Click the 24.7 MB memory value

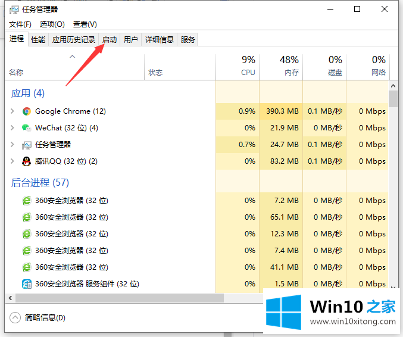[x=285, y=145]
